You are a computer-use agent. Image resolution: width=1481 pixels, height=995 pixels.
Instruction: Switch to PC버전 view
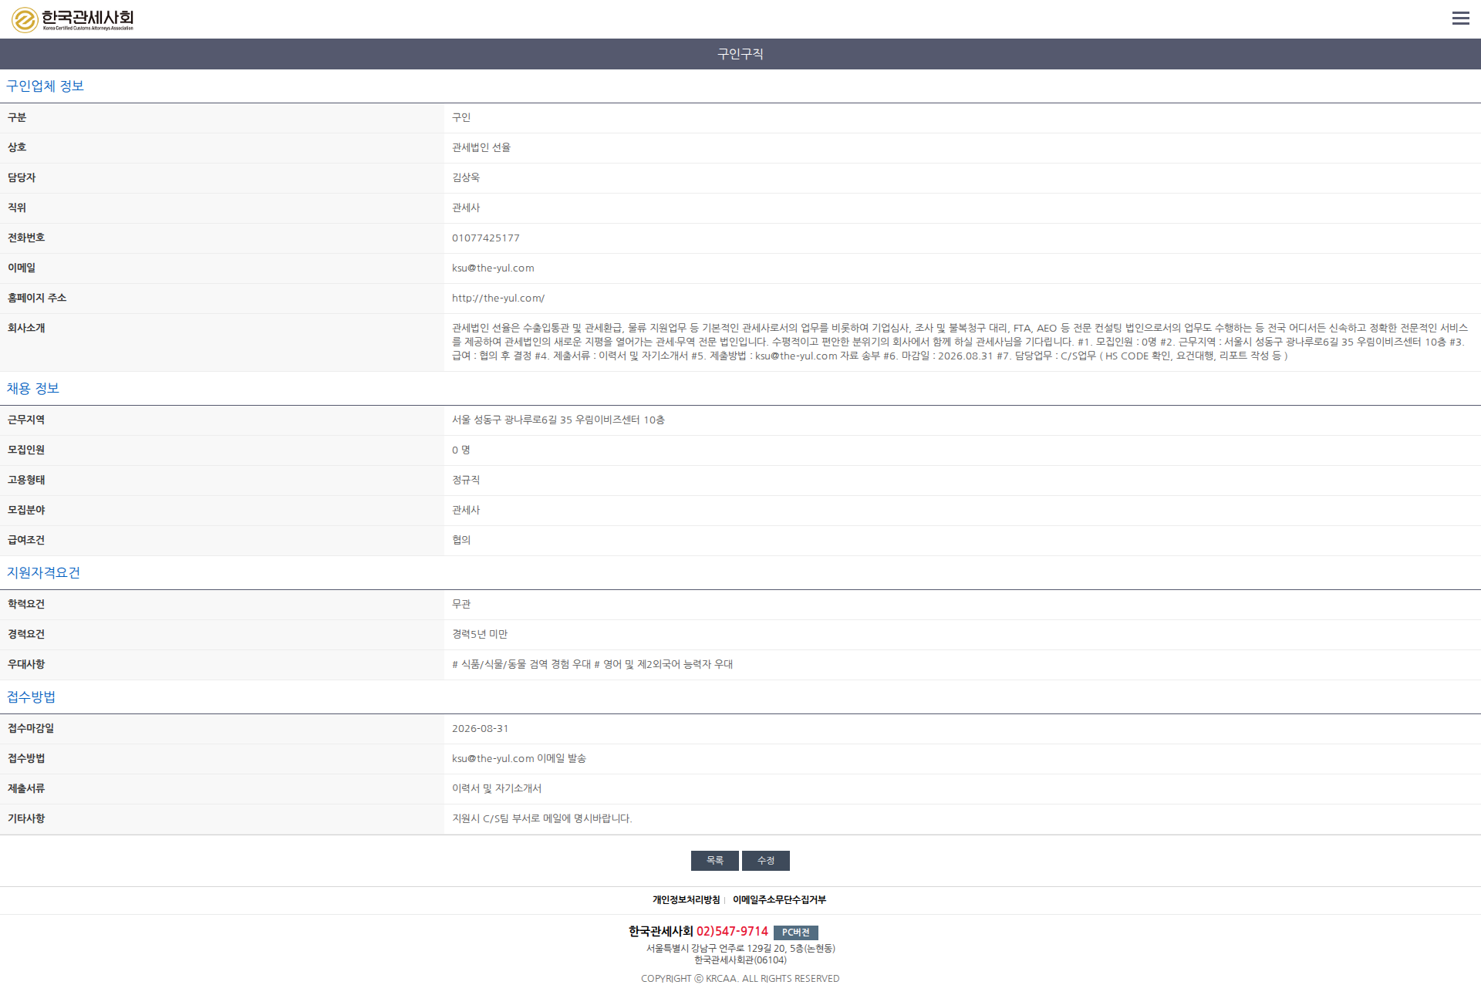(x=795, y=933)
